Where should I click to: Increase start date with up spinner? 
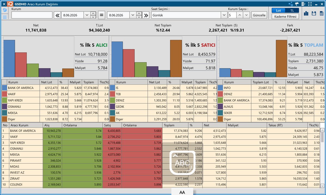click(93, 14)
